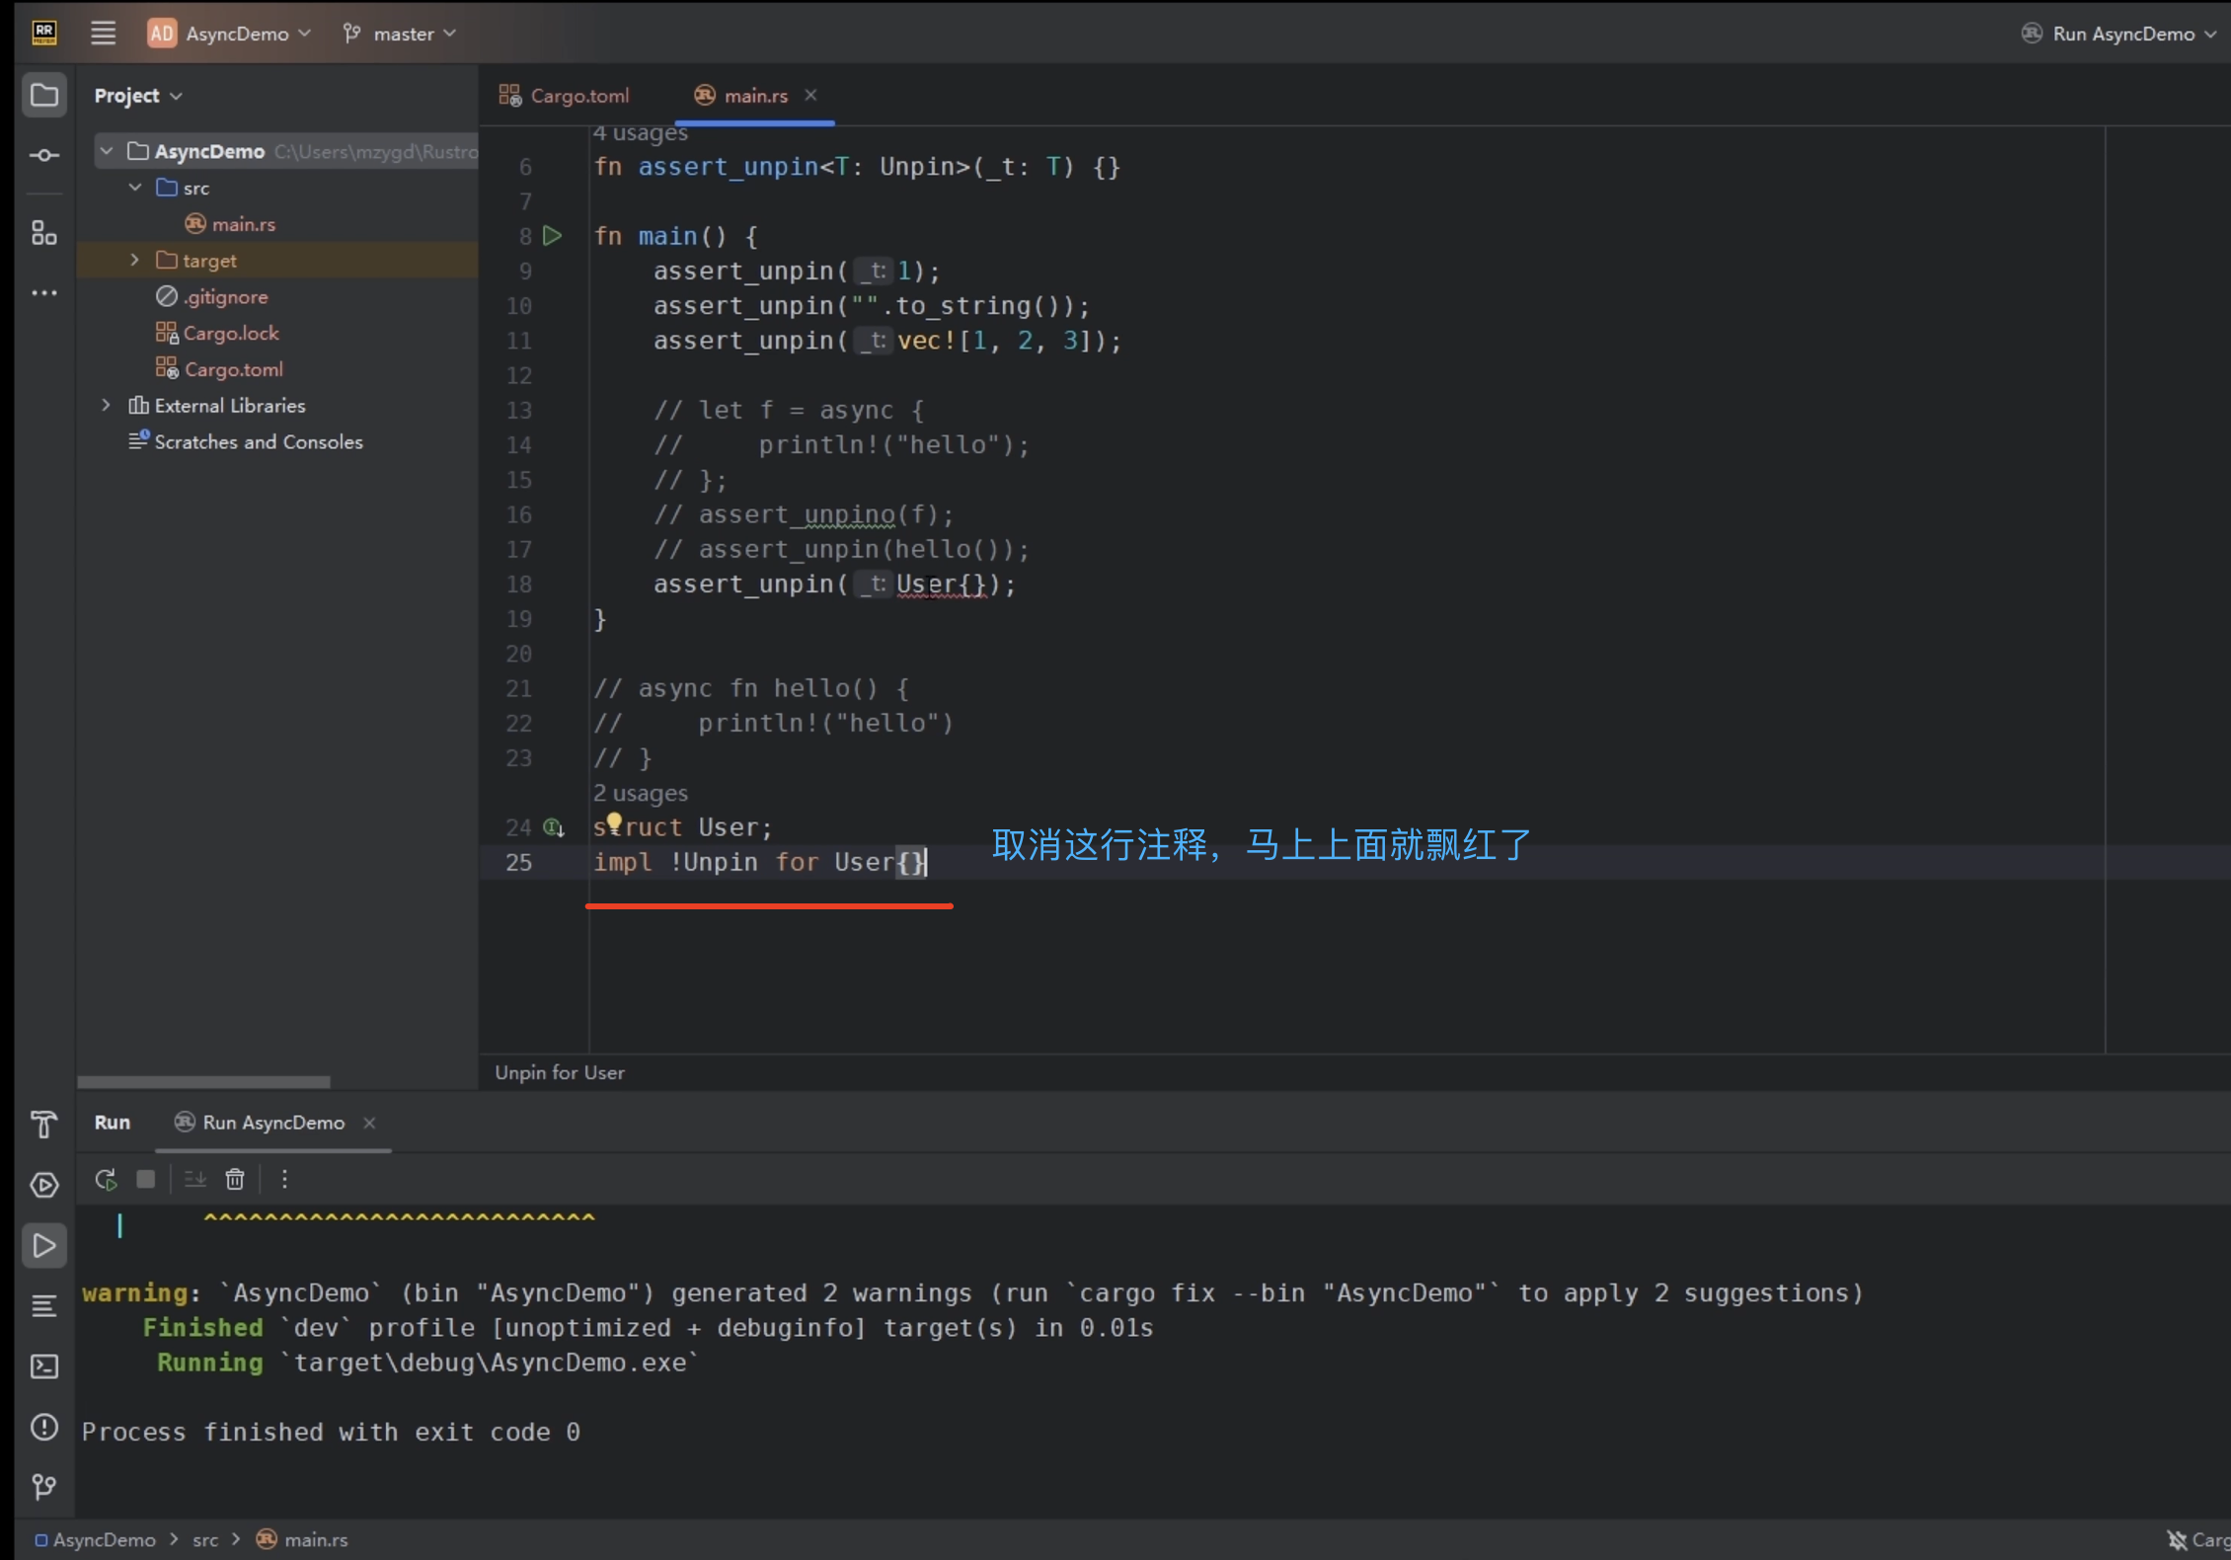Open the Structure tool window icon

pyautogui.click(x=43, y=233)
